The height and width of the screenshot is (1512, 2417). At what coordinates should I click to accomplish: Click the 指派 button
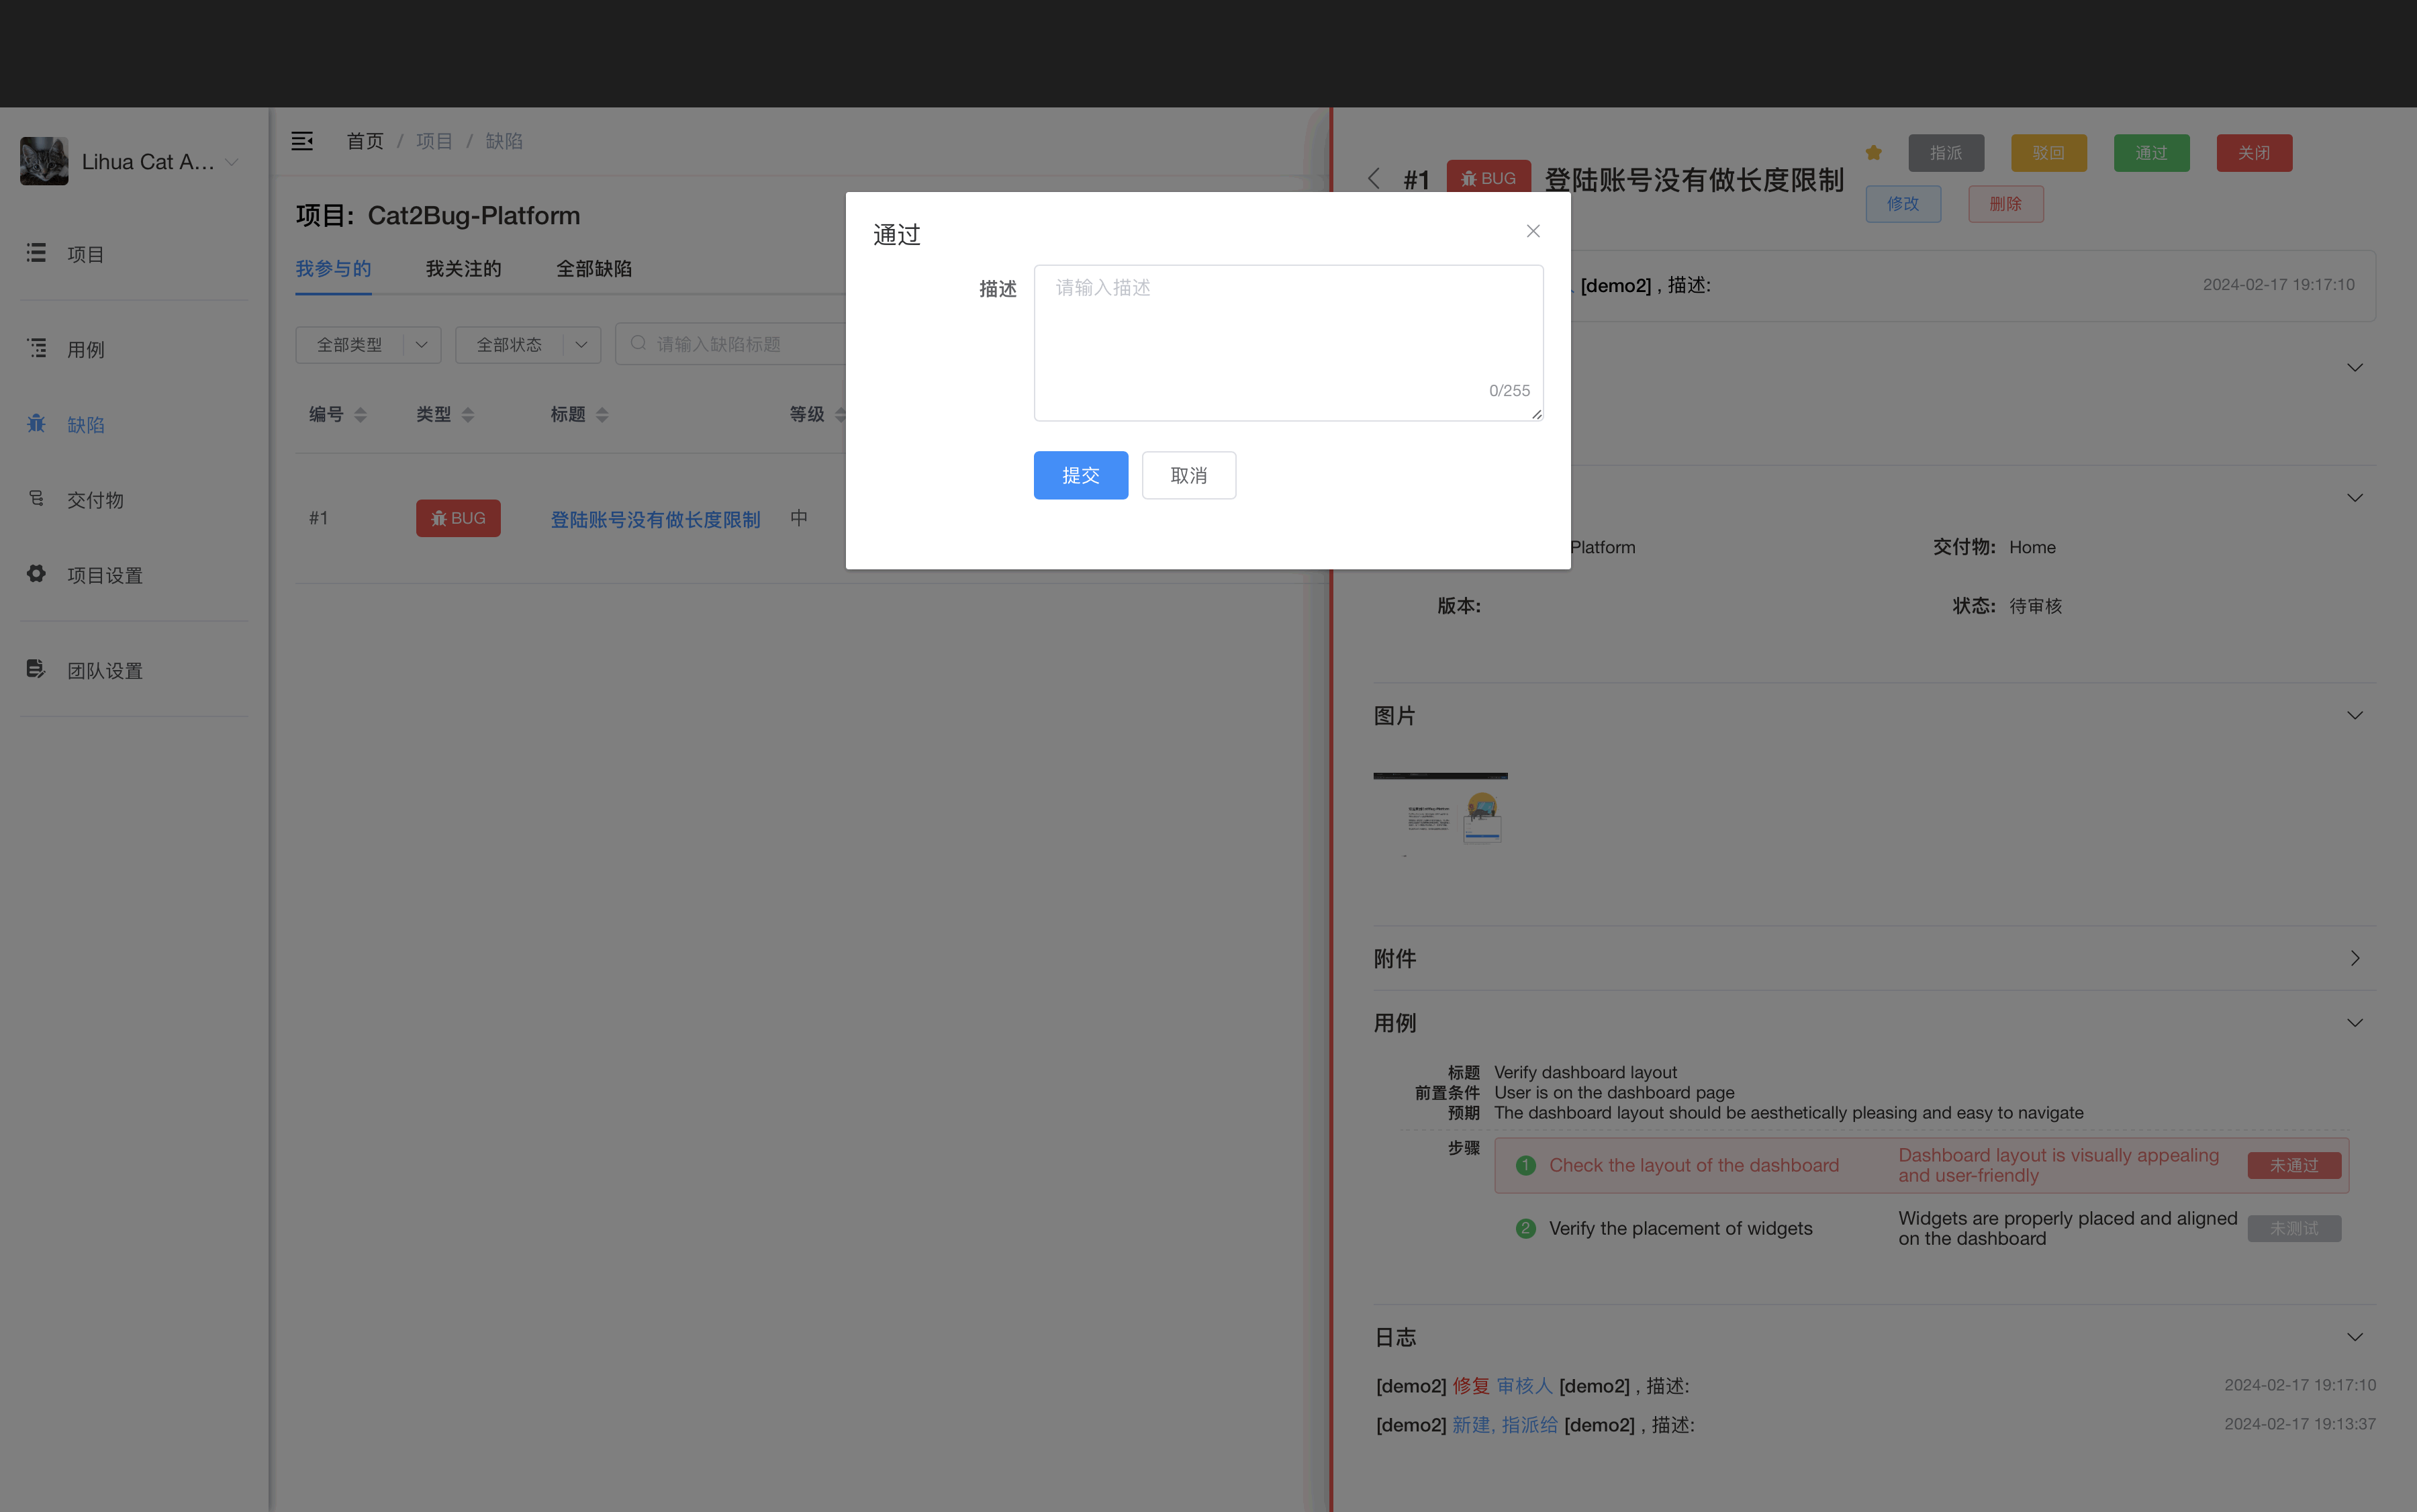(x=1946, y=153)
